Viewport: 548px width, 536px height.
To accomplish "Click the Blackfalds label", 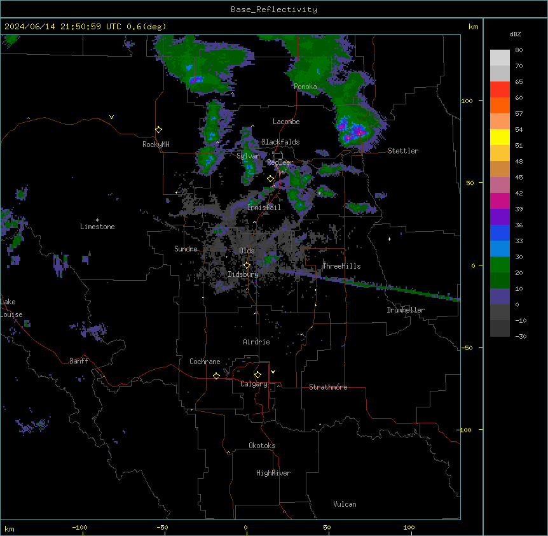I will pos(280,142).
